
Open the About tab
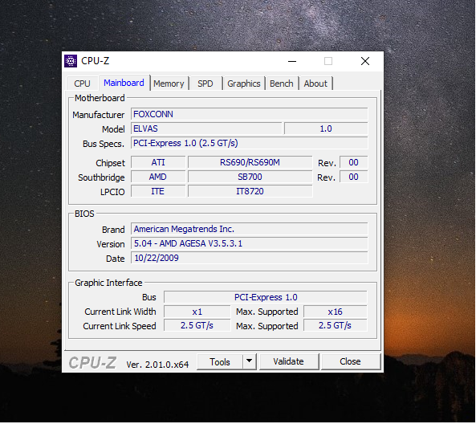point(315,84)
